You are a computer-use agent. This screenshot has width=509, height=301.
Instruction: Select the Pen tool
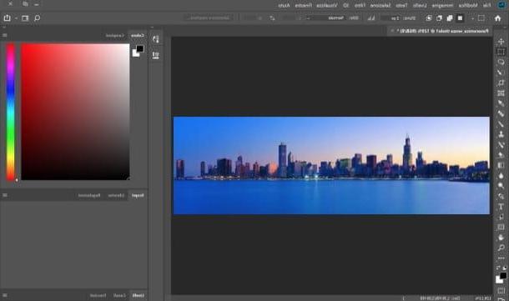[501, 196]
